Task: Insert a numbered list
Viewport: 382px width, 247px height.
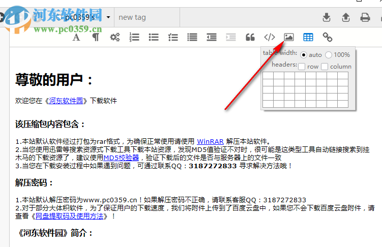Action: [134, 37]
